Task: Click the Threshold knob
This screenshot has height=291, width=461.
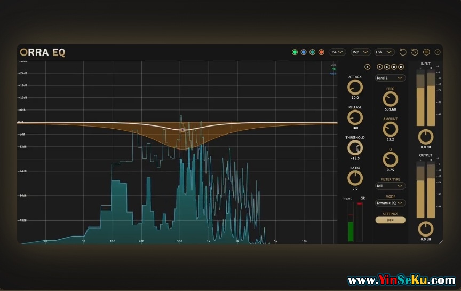Action: click(355, 148)
